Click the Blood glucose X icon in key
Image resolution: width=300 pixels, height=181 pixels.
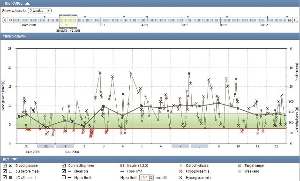(x=10, y=166)
